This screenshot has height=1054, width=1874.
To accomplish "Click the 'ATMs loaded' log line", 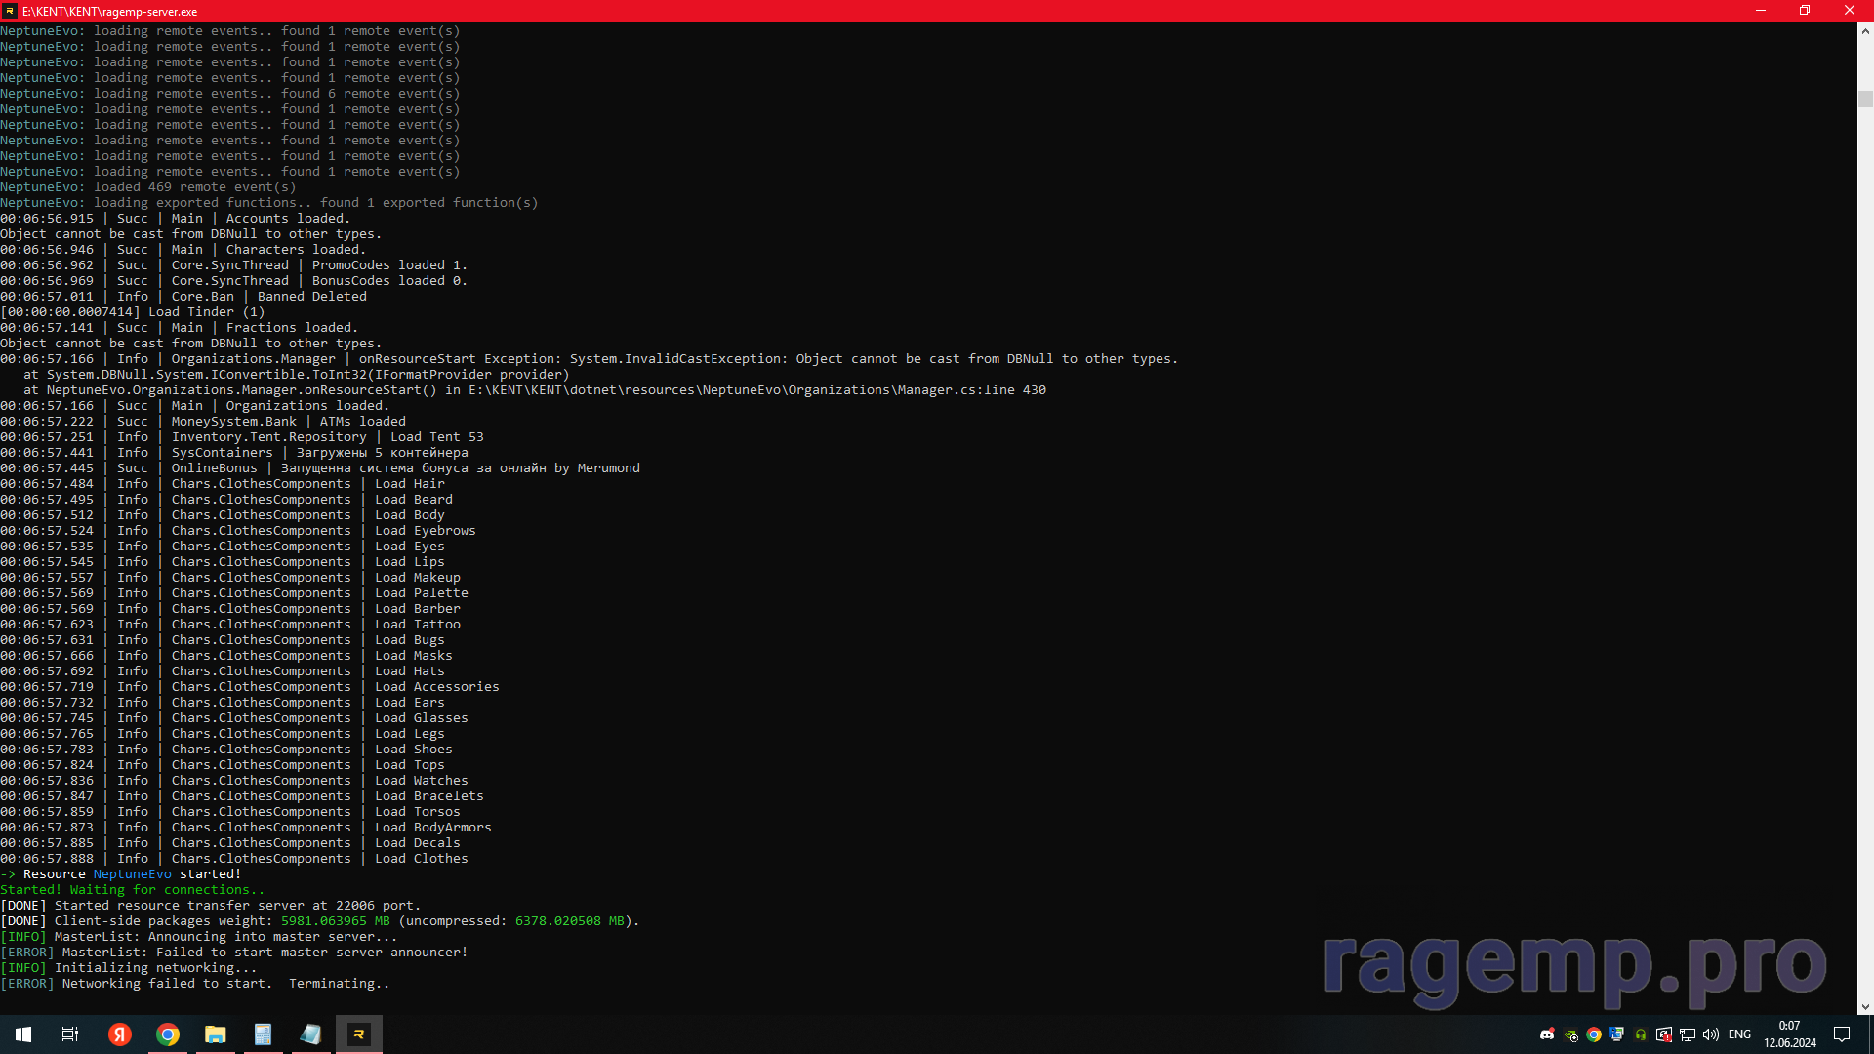I will point(203,422).
